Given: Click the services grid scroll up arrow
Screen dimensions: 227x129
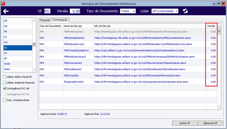Looking at the screenshot, I should click(x=219, y=26).
